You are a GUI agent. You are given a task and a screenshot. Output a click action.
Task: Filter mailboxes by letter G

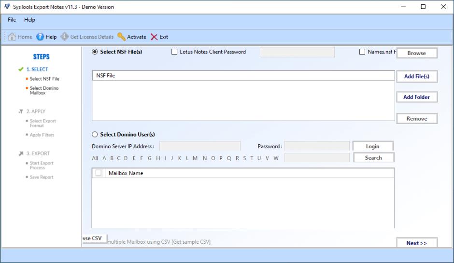pos(149,158)
